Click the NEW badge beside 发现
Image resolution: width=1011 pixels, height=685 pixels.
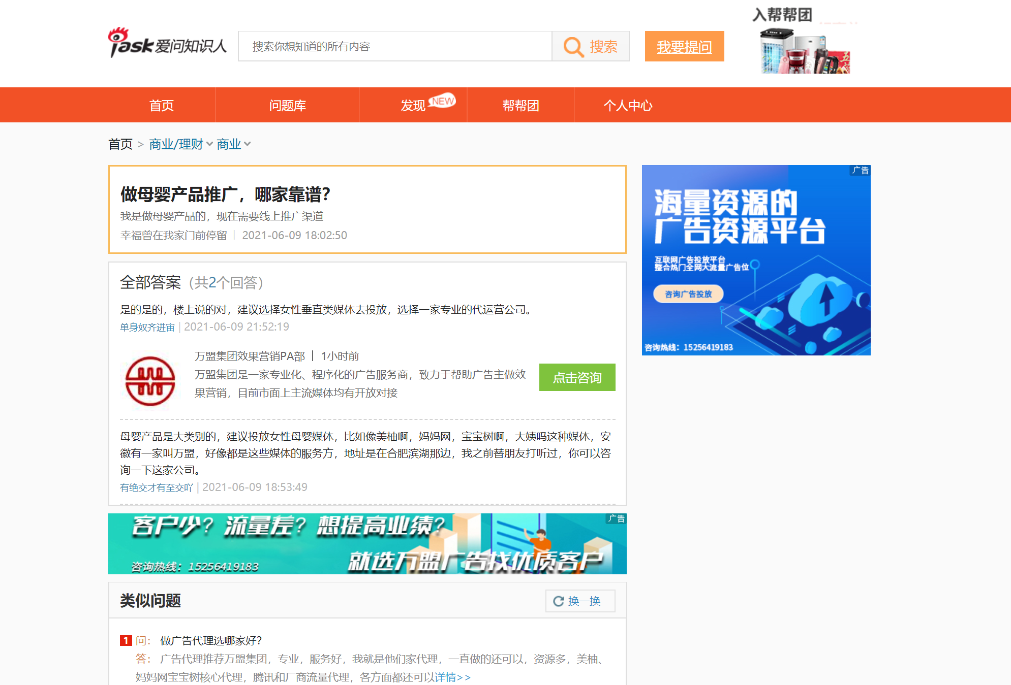[442, 101]
